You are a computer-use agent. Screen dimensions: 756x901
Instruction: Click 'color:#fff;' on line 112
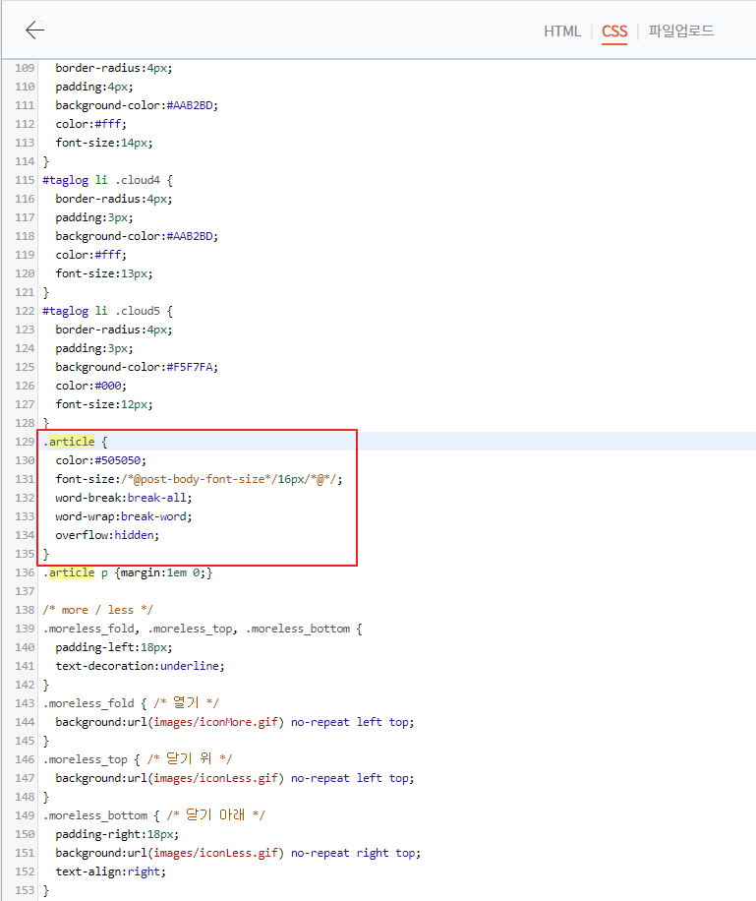click(x=91, y=124)
